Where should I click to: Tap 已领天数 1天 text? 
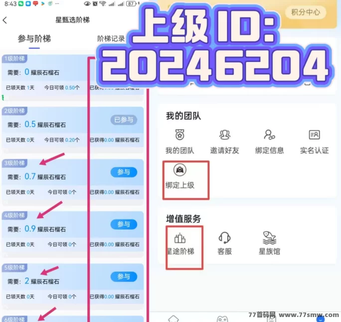point(20,88)
